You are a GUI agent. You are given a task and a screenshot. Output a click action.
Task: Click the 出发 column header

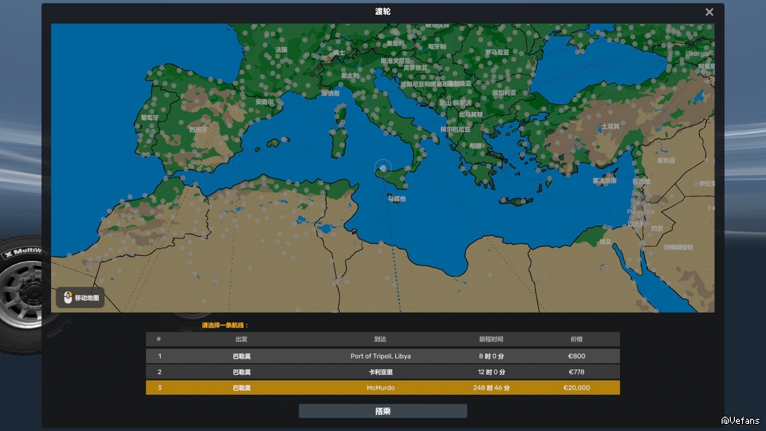point(242,339)
